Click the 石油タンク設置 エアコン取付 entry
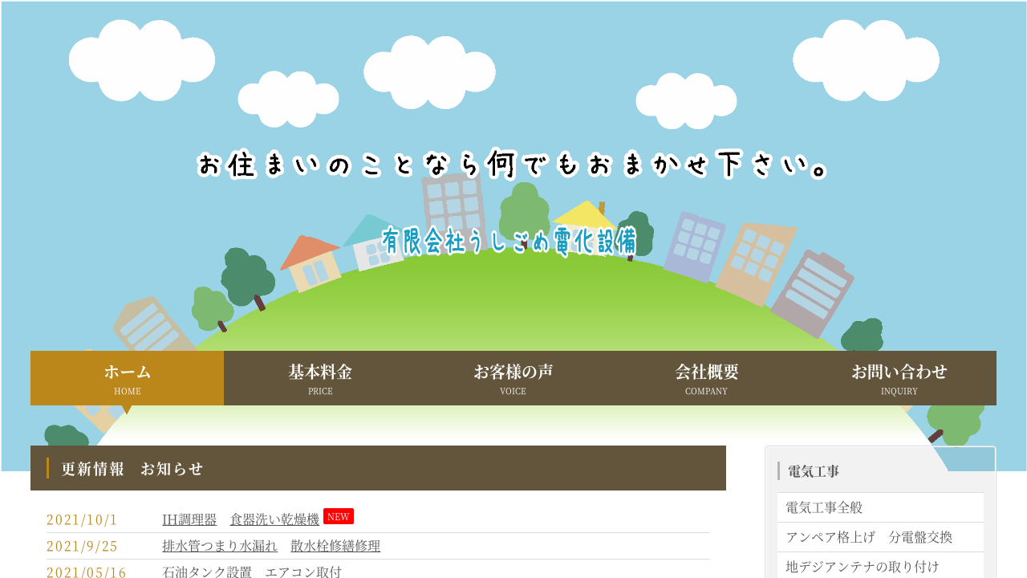This screenshot has width=1027, height=578. tap(252, 572)
